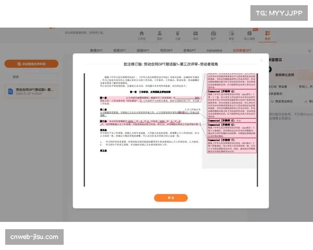Switch to the 写作GPT tab
The height and width of the screenshot is (250, 313).
coord(166,51)
